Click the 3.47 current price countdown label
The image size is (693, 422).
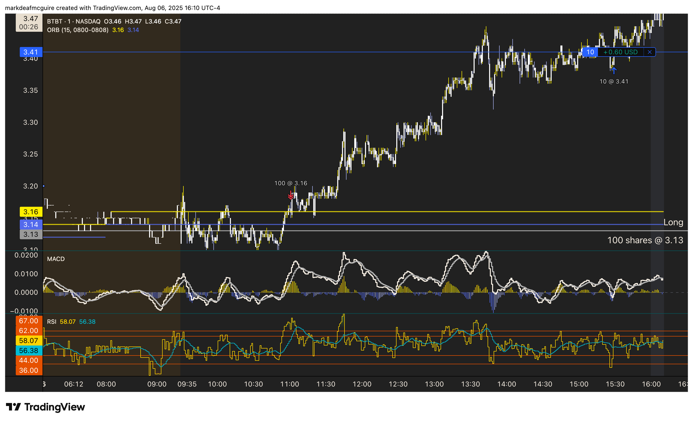29,22
